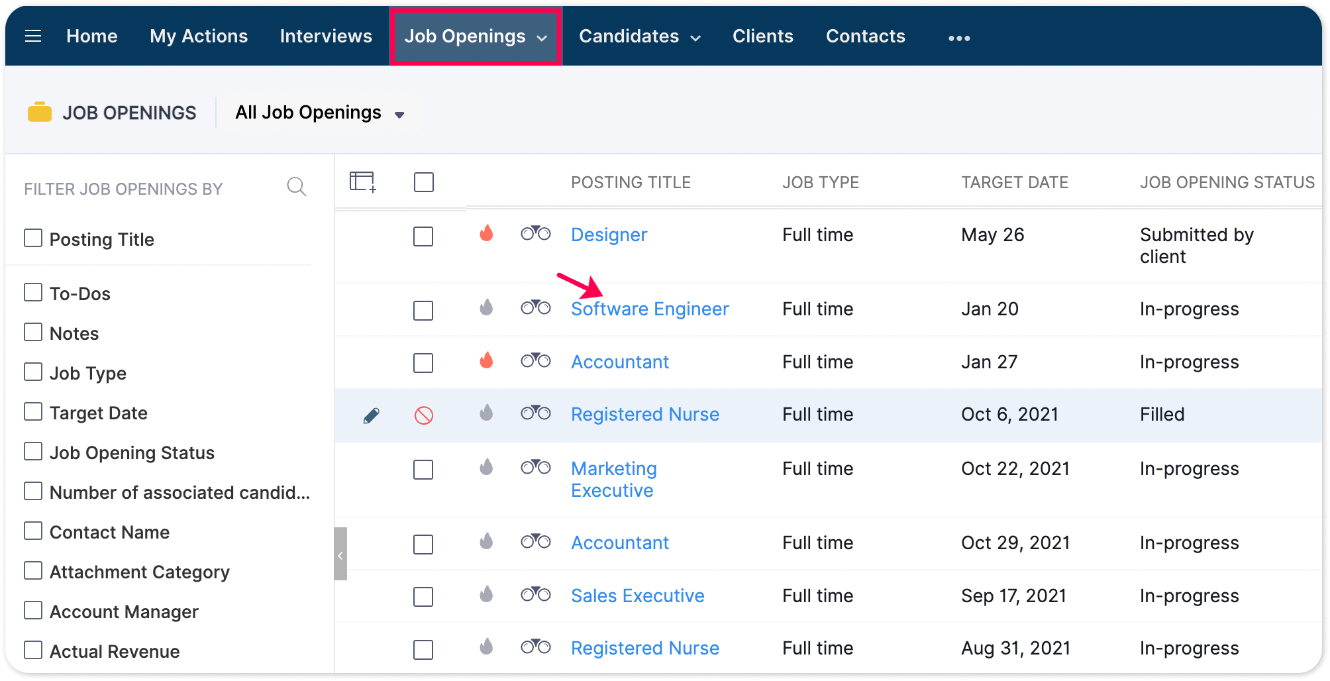Open the three-dots more modules menu
1330x681 pixels.
[959, 38]
